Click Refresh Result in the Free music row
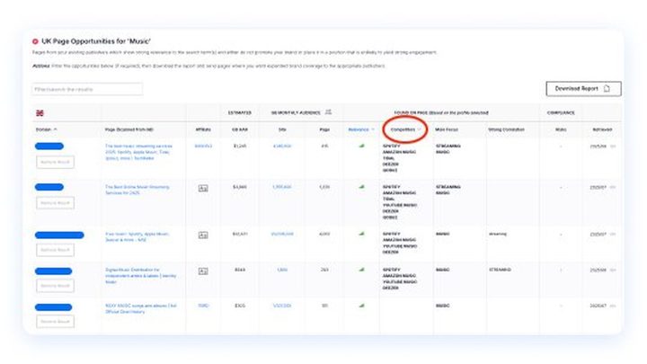 coord(56,250)
